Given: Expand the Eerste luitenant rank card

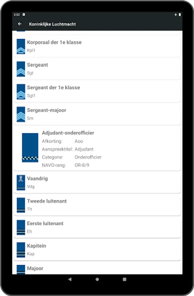Looking at the screenshot, I should tap(97, 228).
